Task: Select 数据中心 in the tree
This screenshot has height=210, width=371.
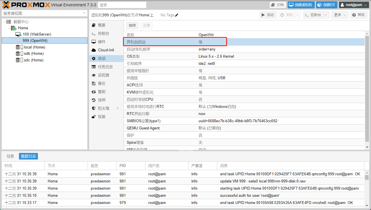Action: pyautogui.click(x=21, y=22)
